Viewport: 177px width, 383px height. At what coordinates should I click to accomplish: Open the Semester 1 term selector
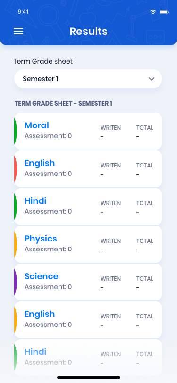pyautogui.click(x=88, y=79)
